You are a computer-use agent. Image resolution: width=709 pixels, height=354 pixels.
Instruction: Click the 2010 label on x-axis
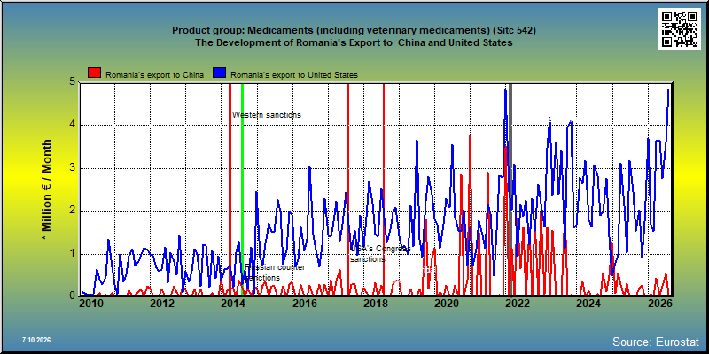pyautogui.click(x=90, y=303)
